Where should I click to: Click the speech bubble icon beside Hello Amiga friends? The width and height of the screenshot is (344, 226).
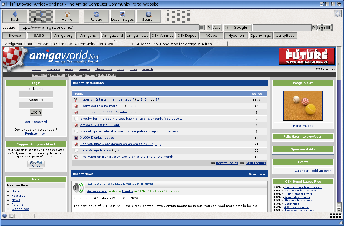click(76, 150)
